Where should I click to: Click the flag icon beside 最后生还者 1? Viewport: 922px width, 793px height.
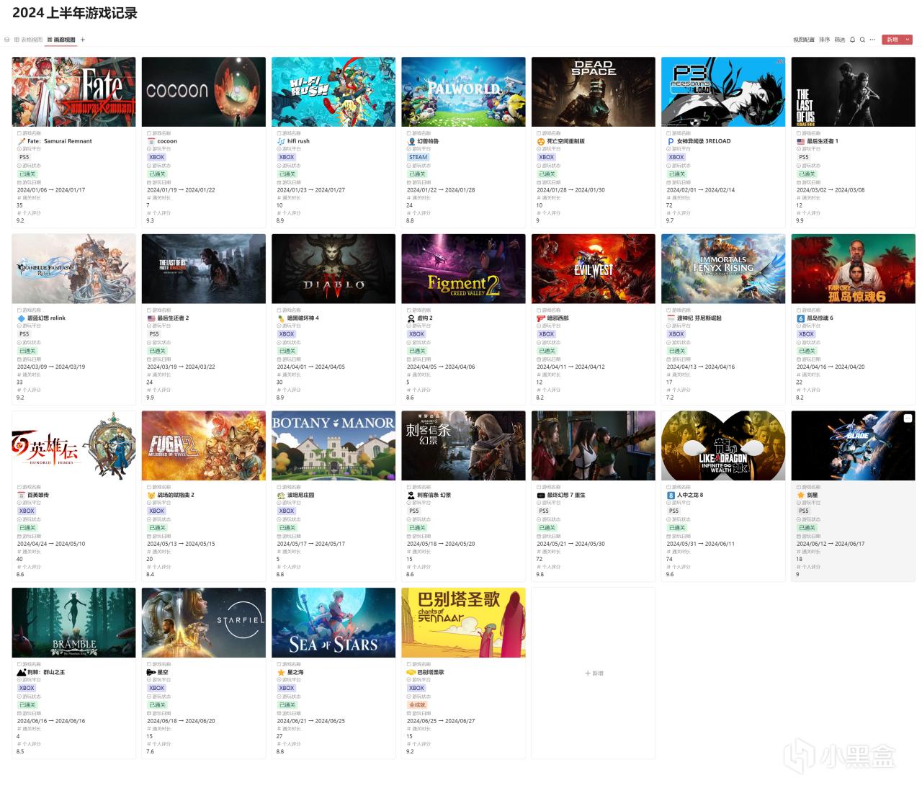point(800,141)
